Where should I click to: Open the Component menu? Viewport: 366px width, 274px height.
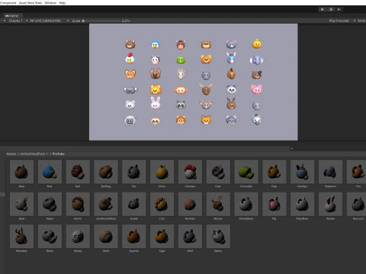click(x=8, y=3)
